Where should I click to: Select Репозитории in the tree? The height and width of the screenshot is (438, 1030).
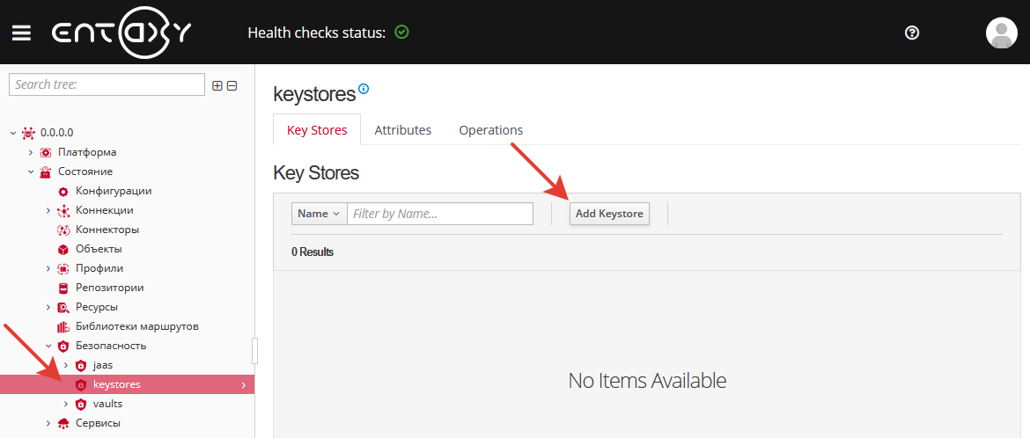pos(110,288)
